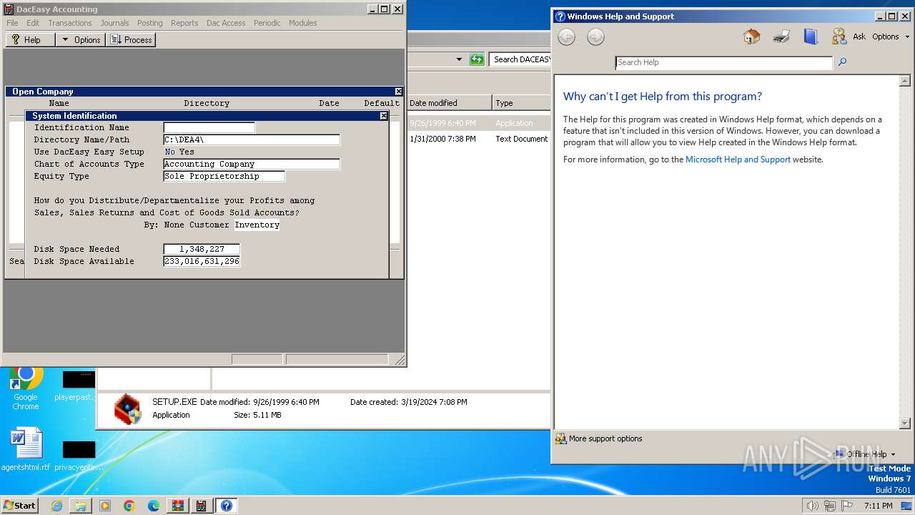Image resolution: width=915 pixels, height=515 pixels.
Task: Close the System Identification dialog
Action: coord(383,116)
